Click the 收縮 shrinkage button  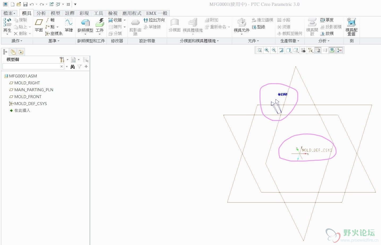(x=115, y=20)
